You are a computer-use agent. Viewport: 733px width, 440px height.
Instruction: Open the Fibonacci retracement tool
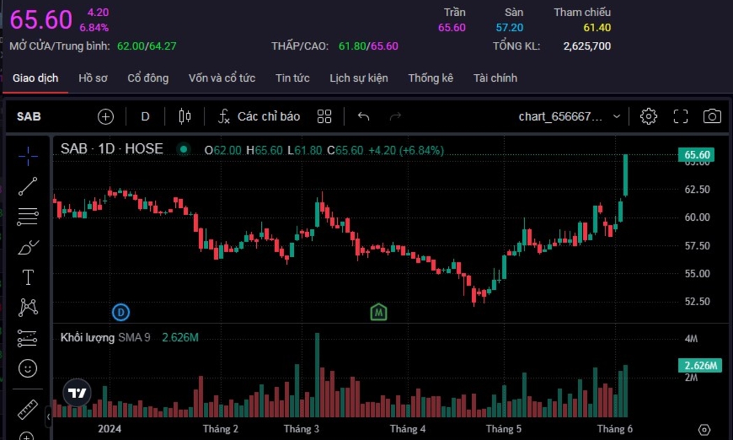pyautogui.click(x=28, y=217)
